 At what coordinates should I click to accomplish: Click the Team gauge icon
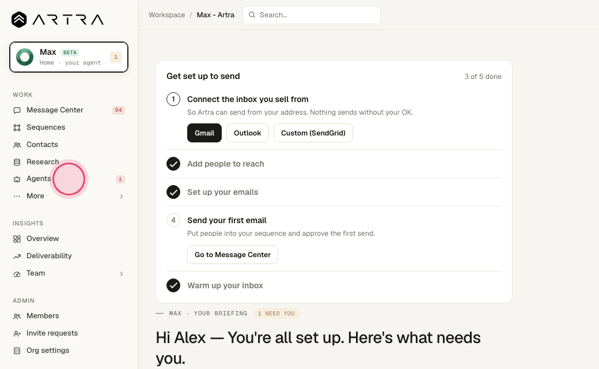click(x=17, y=274)
